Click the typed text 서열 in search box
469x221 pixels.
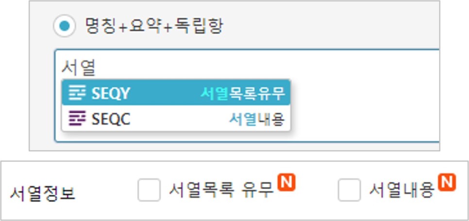pyautogui.click(x=78, y=67)
